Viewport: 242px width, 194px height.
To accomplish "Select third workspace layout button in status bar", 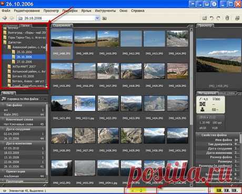I will click(x=234, y=190).
